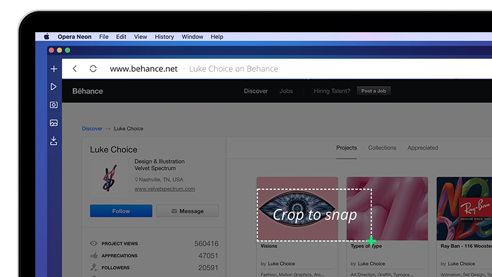Open the Types of Type project thumbnail
The width and height of the screenshot is (492, 277).
point(387,209)
